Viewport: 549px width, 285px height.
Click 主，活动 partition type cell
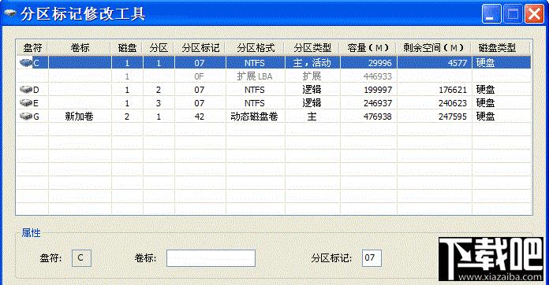pos(312,63)
